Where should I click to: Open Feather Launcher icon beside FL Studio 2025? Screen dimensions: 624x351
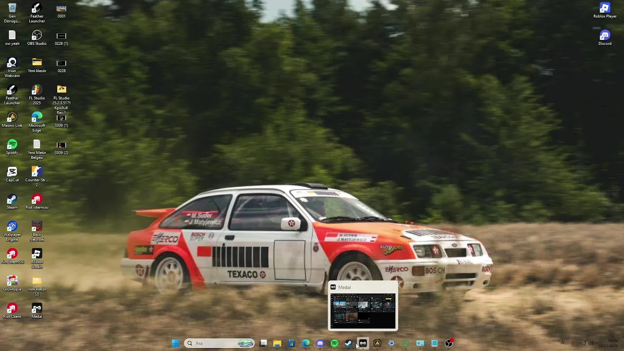pos(12,95)
